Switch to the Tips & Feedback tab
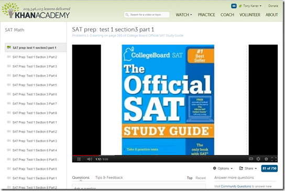 tap(109, 177)
